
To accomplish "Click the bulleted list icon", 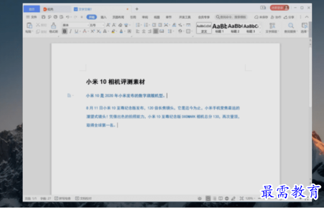I will [x=137, y=25].
